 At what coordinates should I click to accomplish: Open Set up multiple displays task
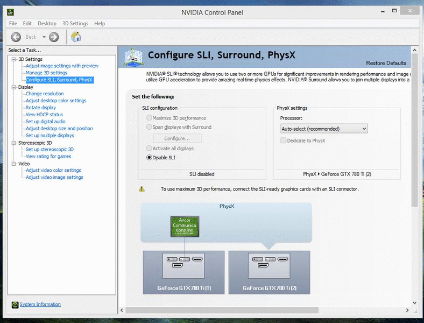(x=50, y=136)
